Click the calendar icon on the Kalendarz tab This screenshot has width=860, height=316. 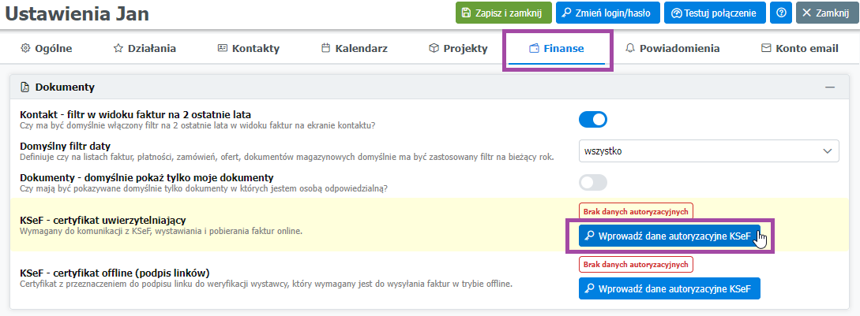tap(326, 48)
